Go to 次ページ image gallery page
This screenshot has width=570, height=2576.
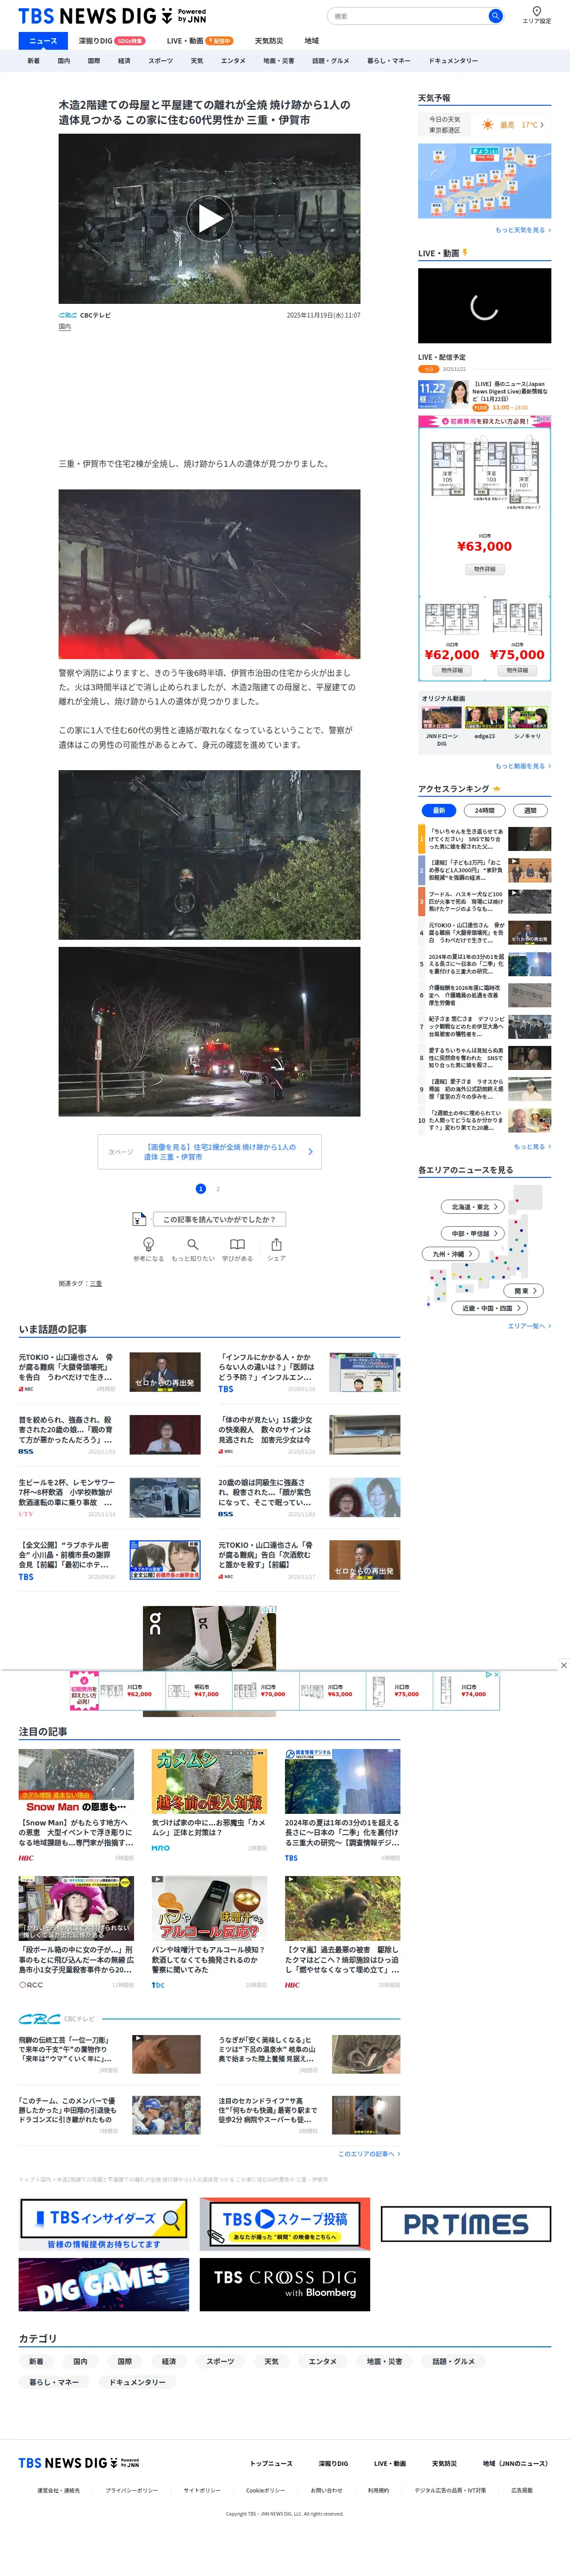coord(209,1152)
